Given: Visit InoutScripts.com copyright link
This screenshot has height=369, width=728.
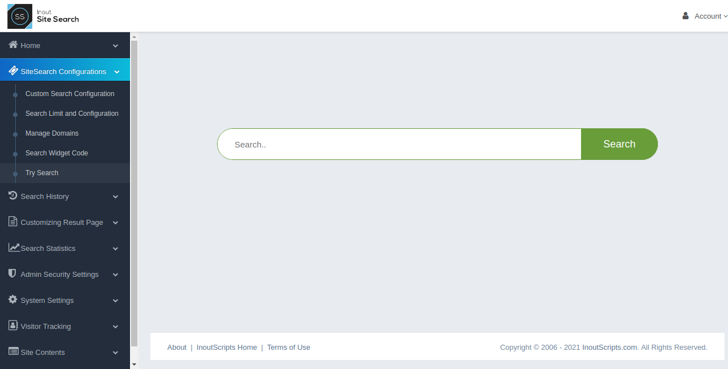Looking at the screenshot, I should pos(610,348).
